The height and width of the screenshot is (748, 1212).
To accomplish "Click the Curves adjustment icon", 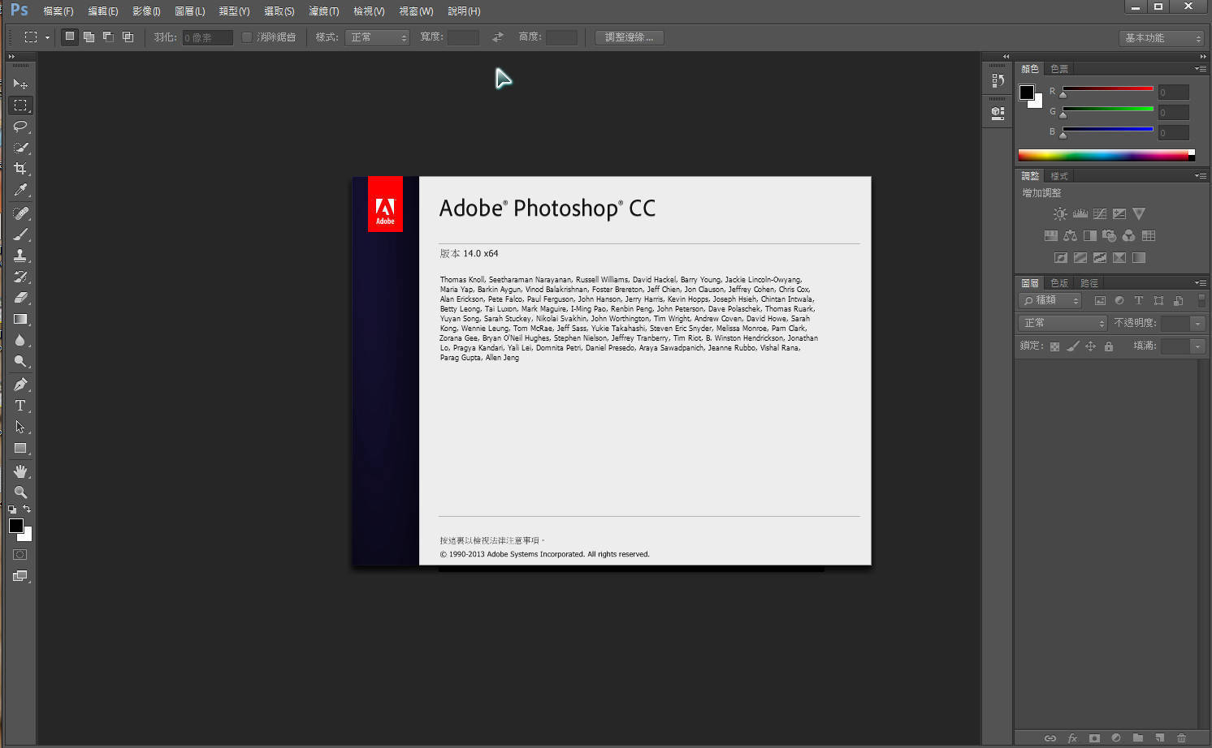I will click(x=1100, y=214).
